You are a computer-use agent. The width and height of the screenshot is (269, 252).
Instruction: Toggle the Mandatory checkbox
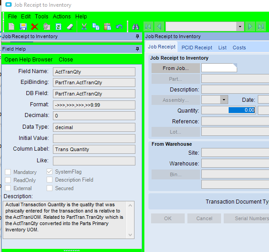point(8,172)
